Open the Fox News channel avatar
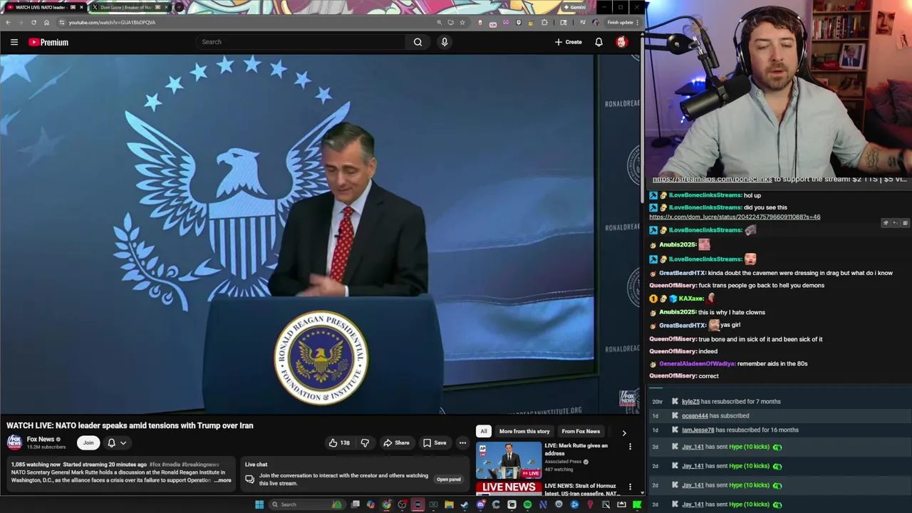 tap(14, 442)
